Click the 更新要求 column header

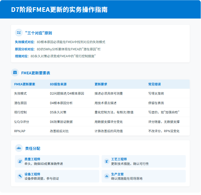point(101,84)
